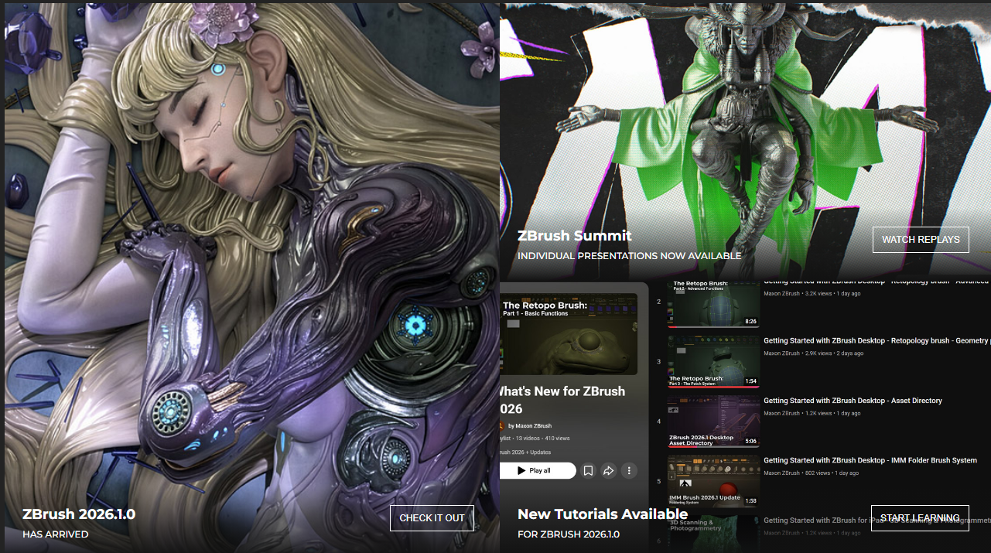The width and height of the screenshot is (991, 553).
Task: Open the playlist three-dot options menu
Action: coord(630,470)
